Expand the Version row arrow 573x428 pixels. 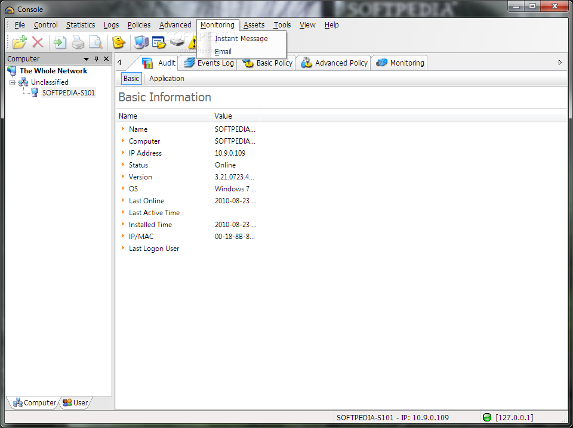coord(124,176)
